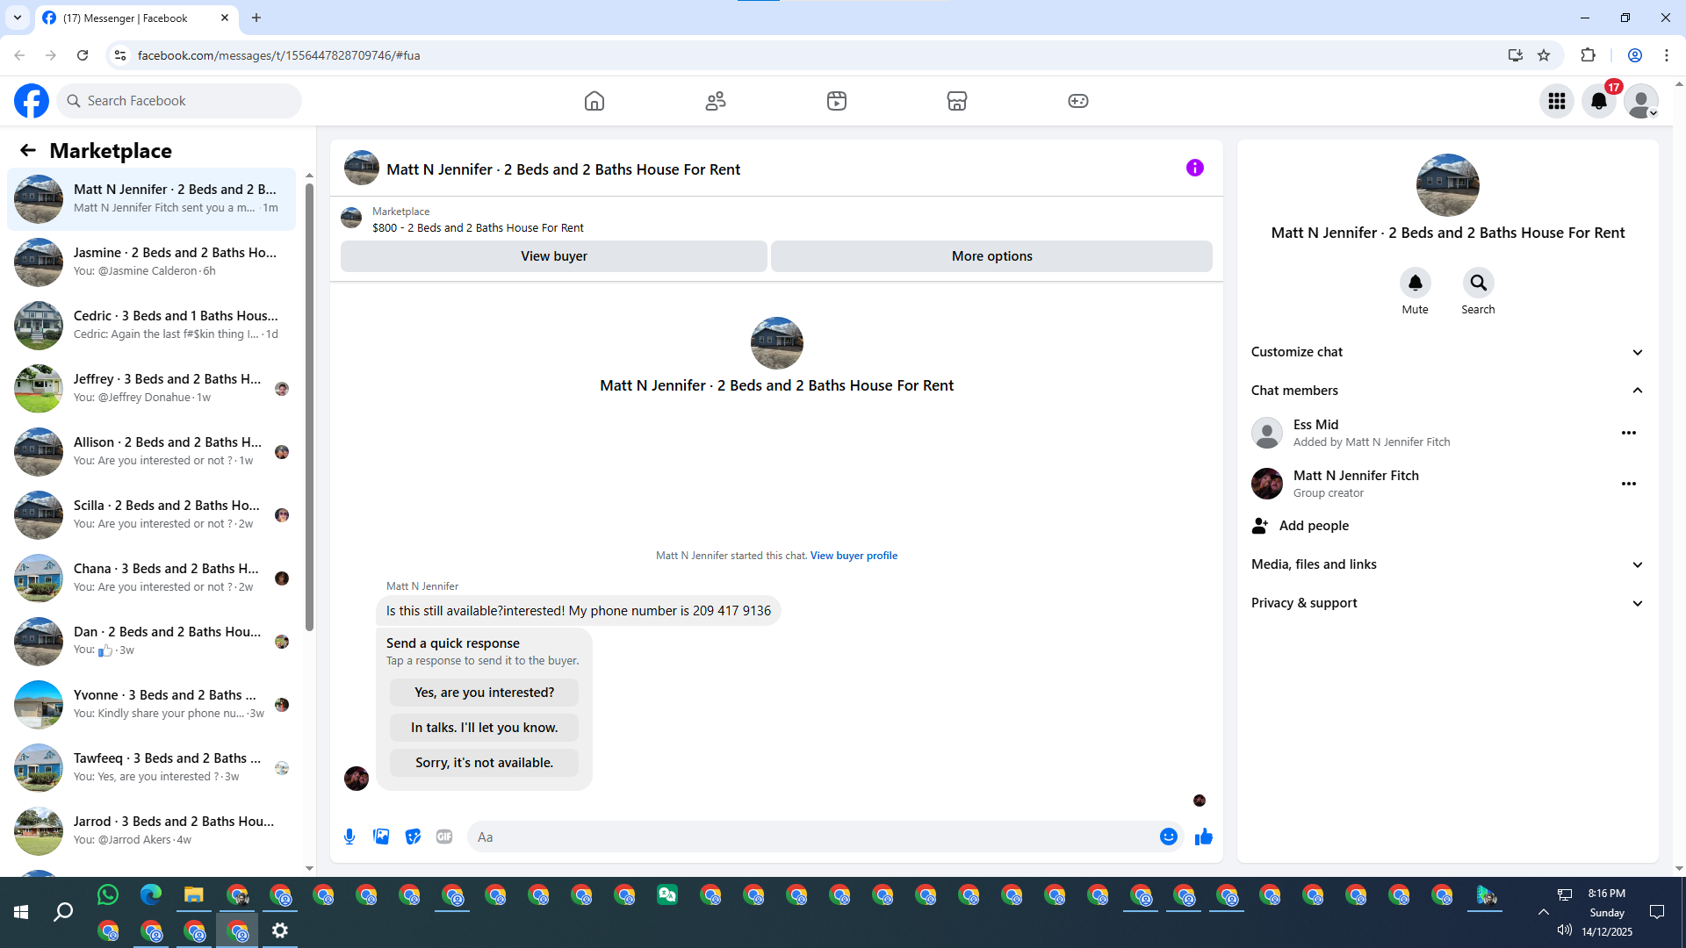1686x948 pixels.
Task: Send a thumbs-up like
Action: click(x=1204, y=837)
